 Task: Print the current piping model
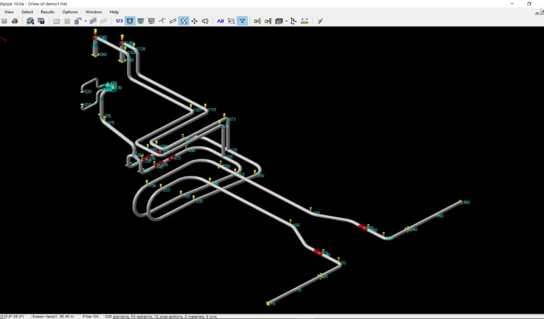[15, 21]
